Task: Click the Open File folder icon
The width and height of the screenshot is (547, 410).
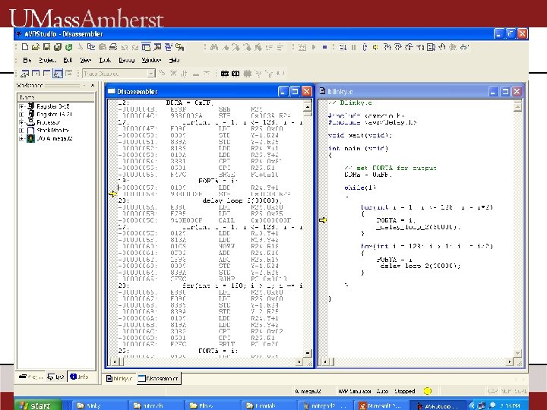Action: 36,47
